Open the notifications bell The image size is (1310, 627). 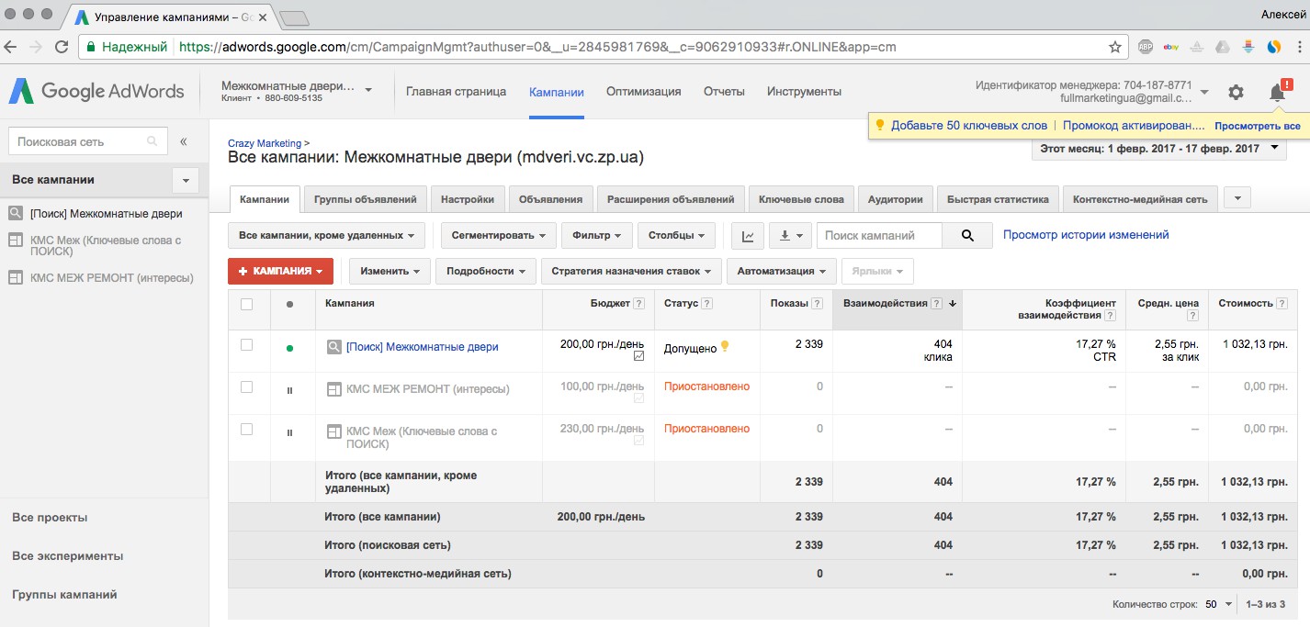point(1277,92)
